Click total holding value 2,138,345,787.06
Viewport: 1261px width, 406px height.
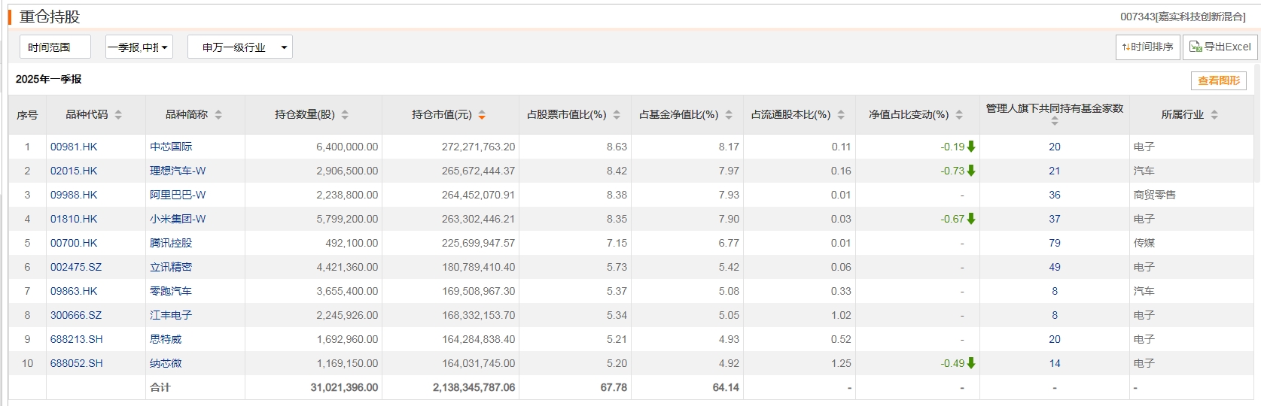474,387
